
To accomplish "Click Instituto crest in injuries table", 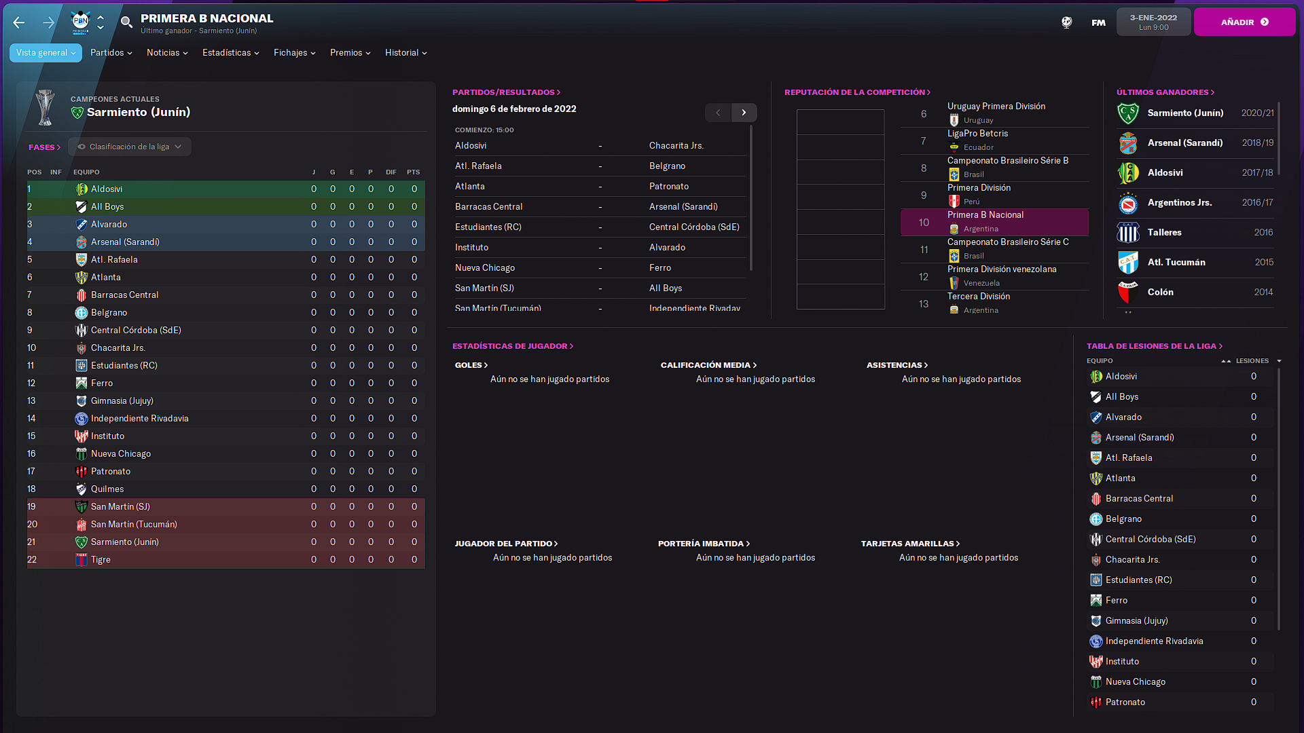I will coord(1096,662).
